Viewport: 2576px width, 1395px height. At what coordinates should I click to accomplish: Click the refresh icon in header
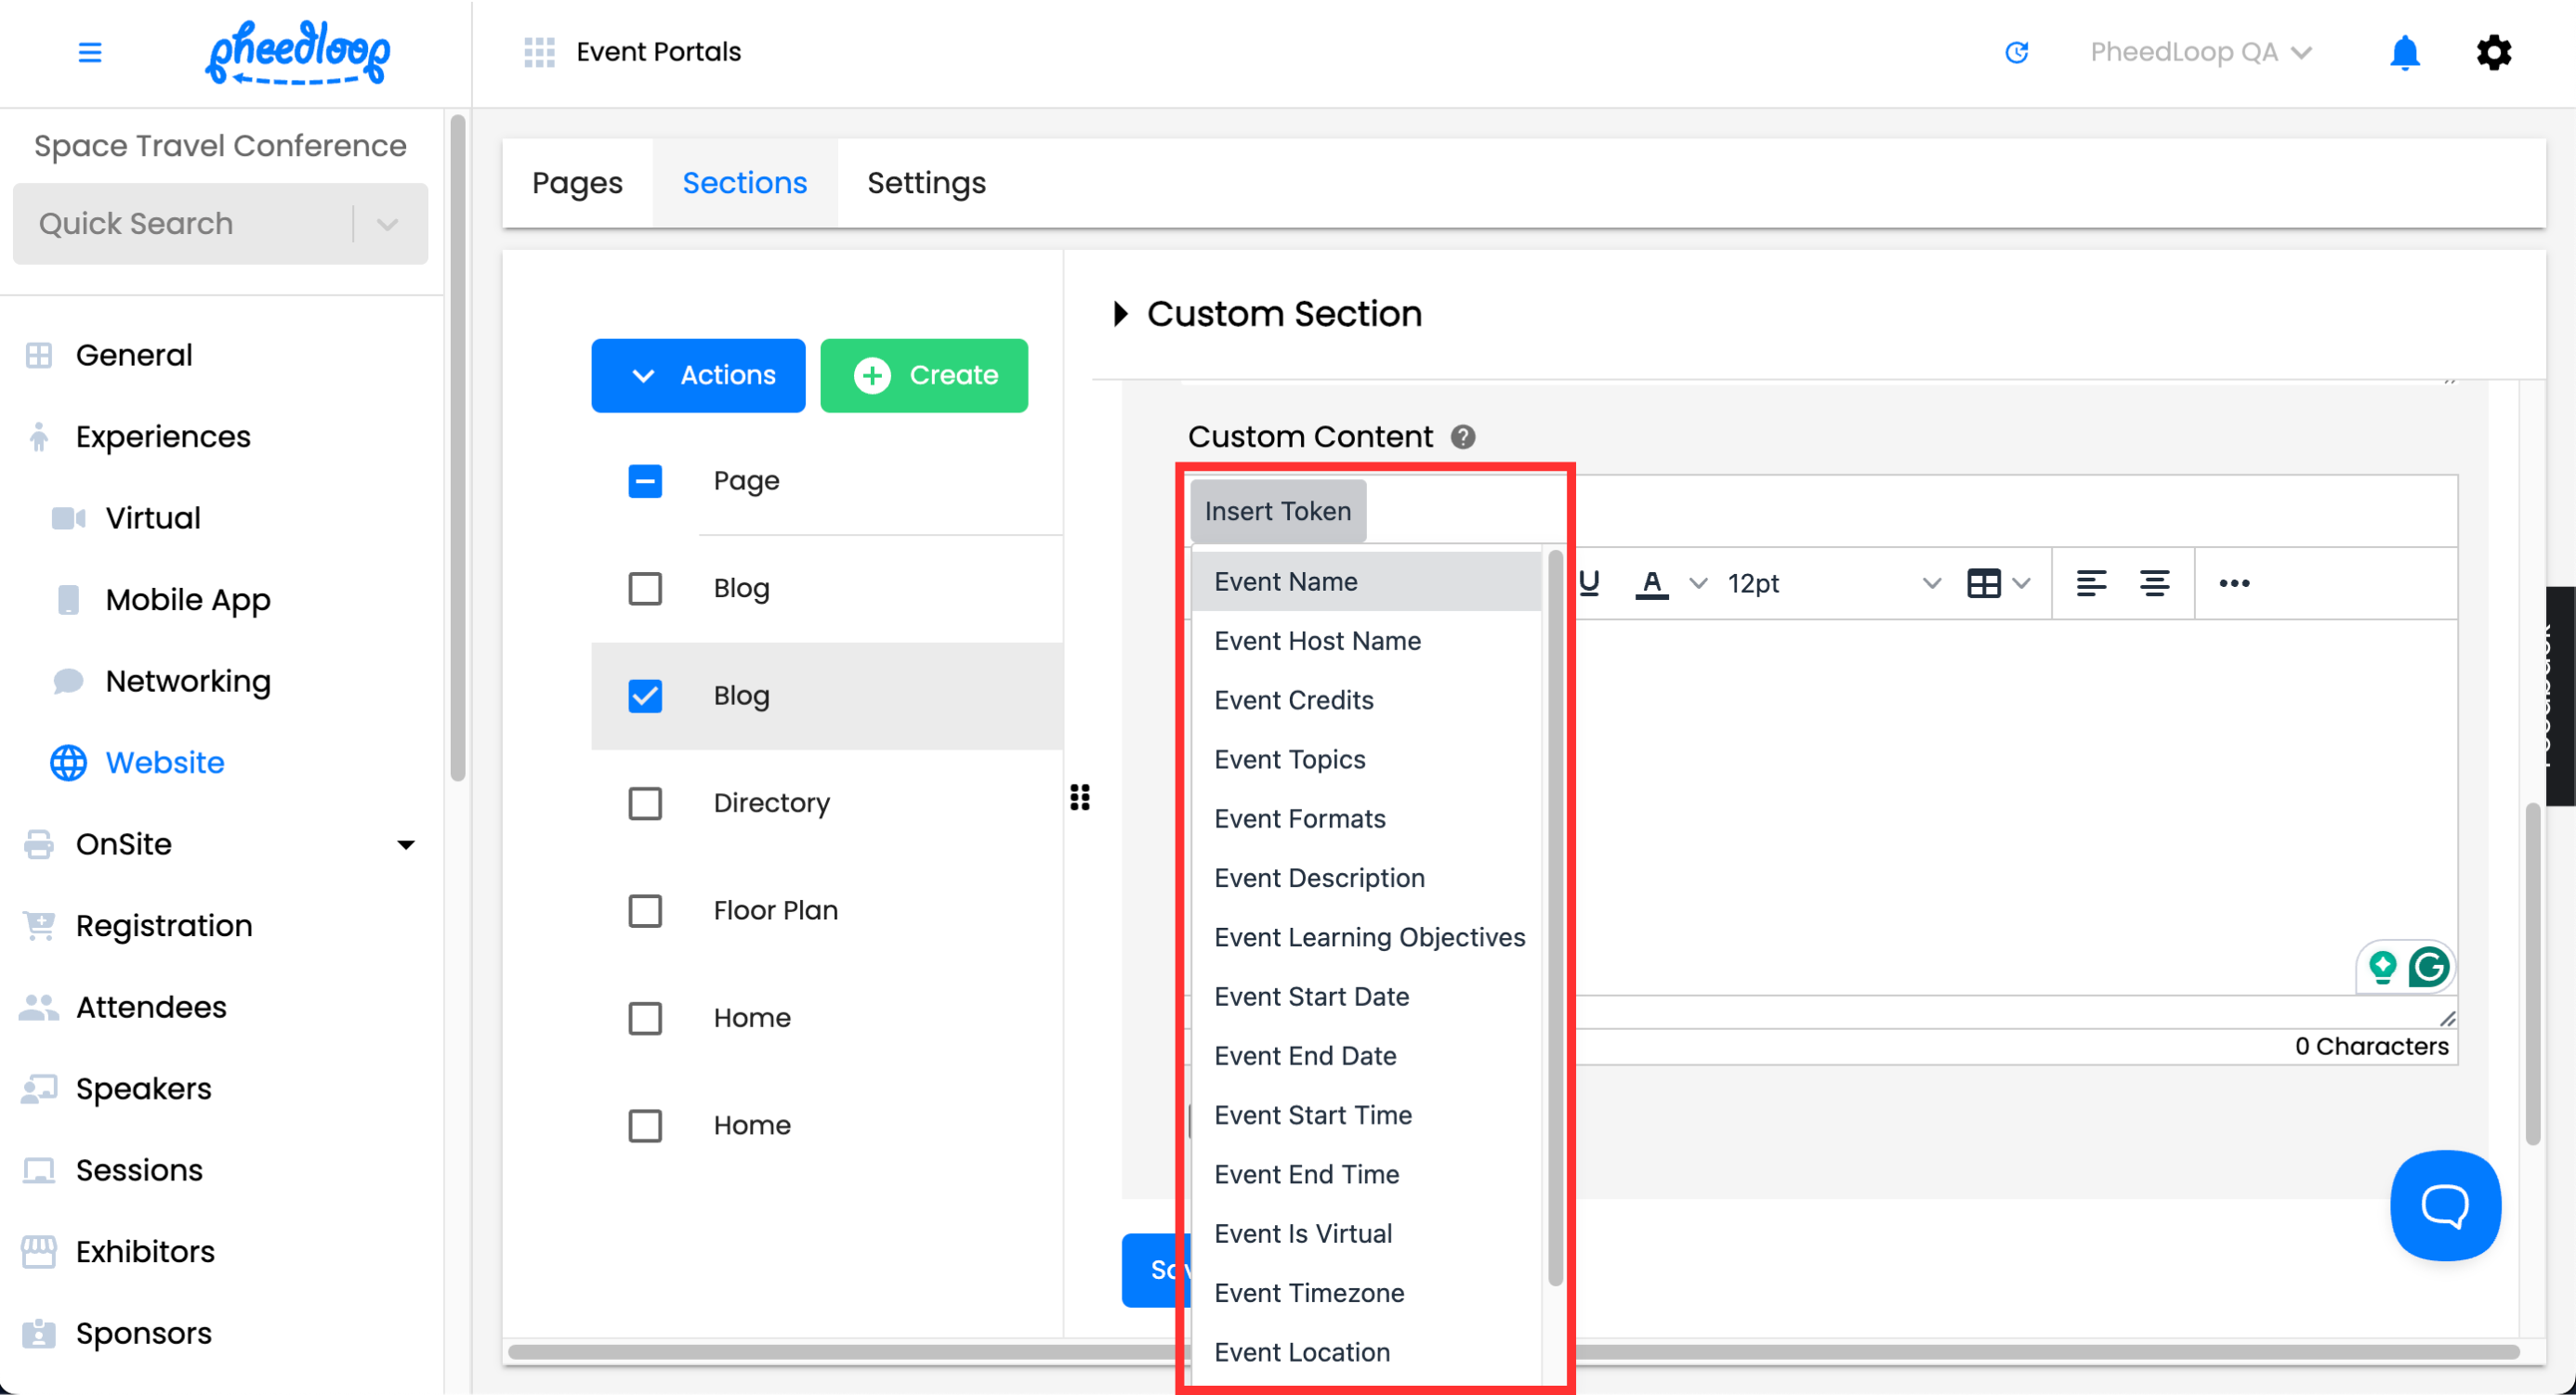pos(2016,52)
